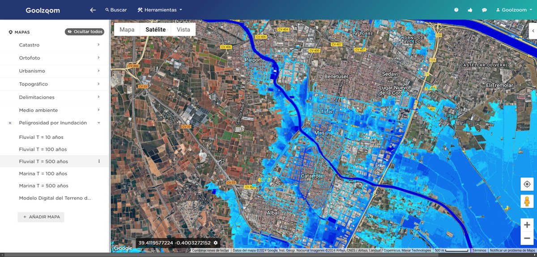Click Notificar un problema de Maps
The height and width of the screenshot is (257, 537).
(x=513, y=250)
